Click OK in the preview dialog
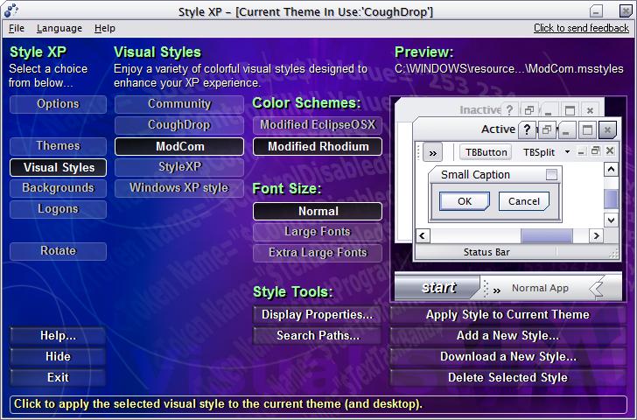 point(465,201)
